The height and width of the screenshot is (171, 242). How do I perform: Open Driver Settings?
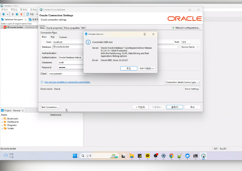click(x=192, y=89)
